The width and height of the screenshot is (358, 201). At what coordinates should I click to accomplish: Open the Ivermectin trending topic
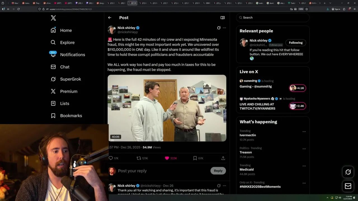coord(248,135)
